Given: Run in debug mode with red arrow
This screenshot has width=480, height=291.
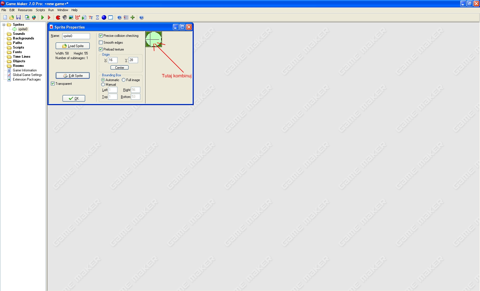Looking at the screenshot, I should (49, 17).
